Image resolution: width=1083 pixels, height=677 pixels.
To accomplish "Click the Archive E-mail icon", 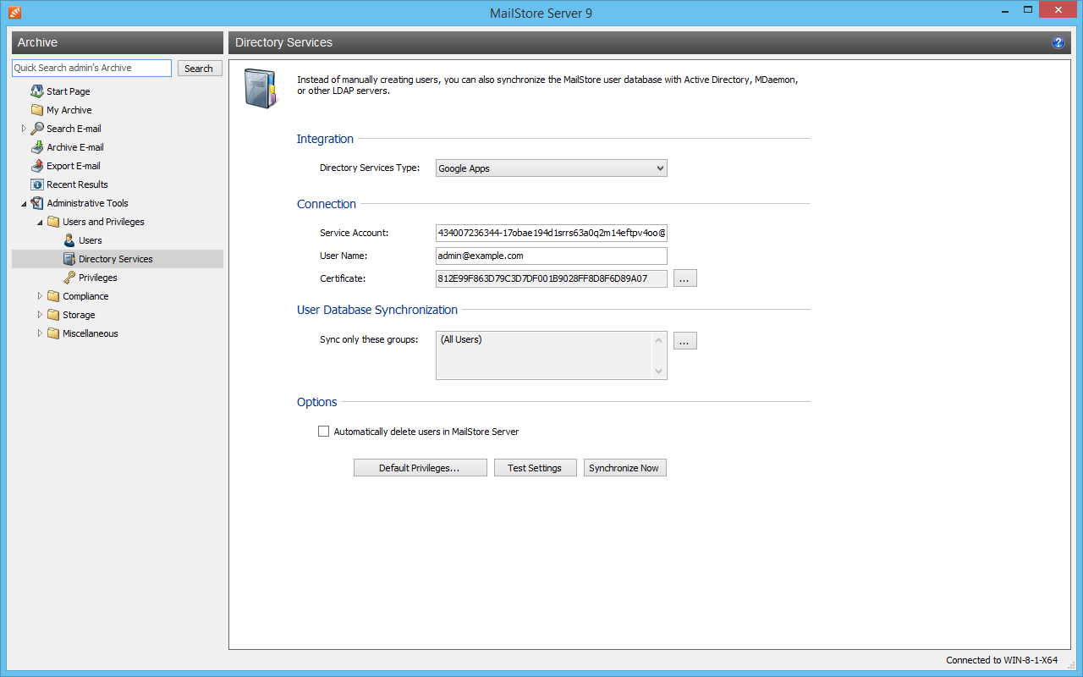I will click(x=37, y=147).
